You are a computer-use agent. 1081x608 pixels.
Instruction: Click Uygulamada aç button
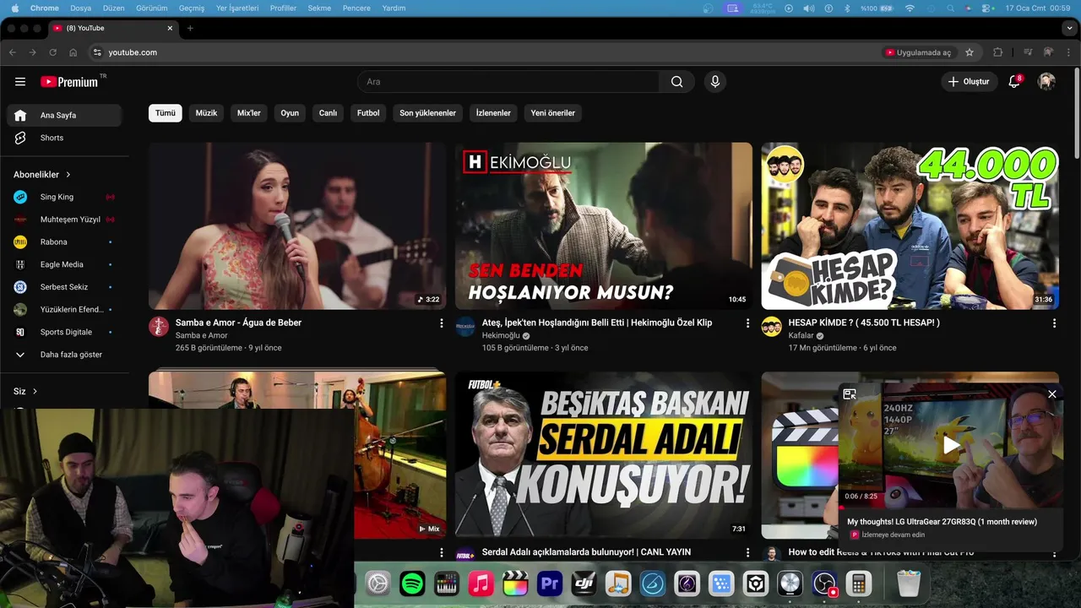click(918, 52)
